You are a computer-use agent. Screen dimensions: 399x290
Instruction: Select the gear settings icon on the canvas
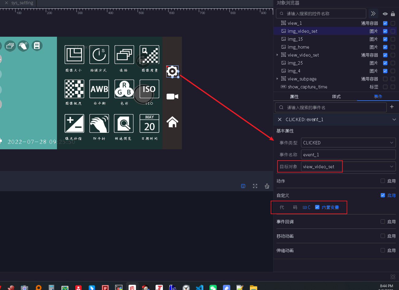[172, 72]
